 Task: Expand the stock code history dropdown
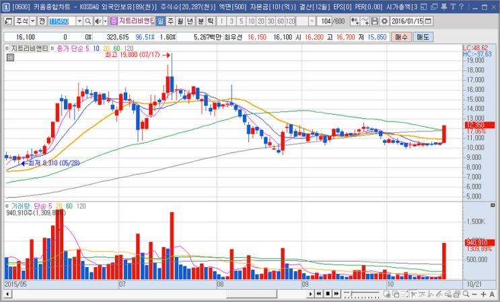pyautogui.click(x=79, y=21)
